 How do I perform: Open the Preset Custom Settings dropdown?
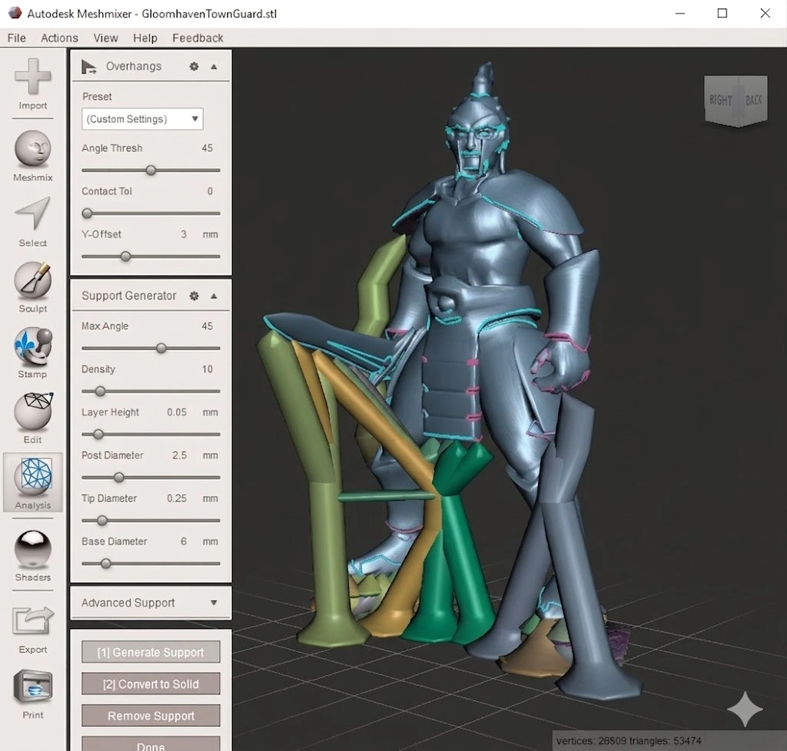pos(142,119)
